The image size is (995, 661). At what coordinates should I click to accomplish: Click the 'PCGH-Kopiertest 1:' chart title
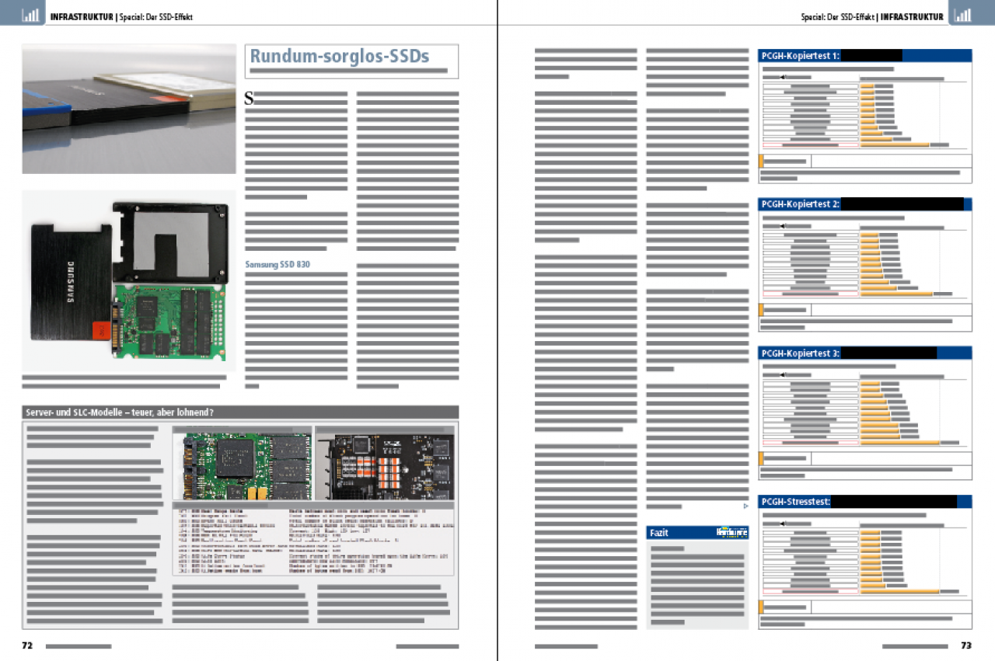[x=799, y=56]
